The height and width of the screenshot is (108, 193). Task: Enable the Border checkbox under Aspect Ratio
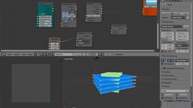tap(162, 51)
